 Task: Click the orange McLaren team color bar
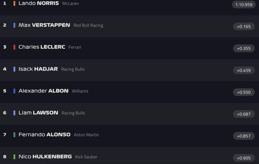coord(14,3)
